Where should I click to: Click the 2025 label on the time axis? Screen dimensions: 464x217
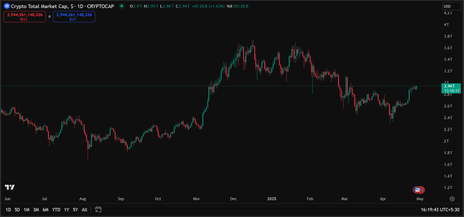(272, 198)
